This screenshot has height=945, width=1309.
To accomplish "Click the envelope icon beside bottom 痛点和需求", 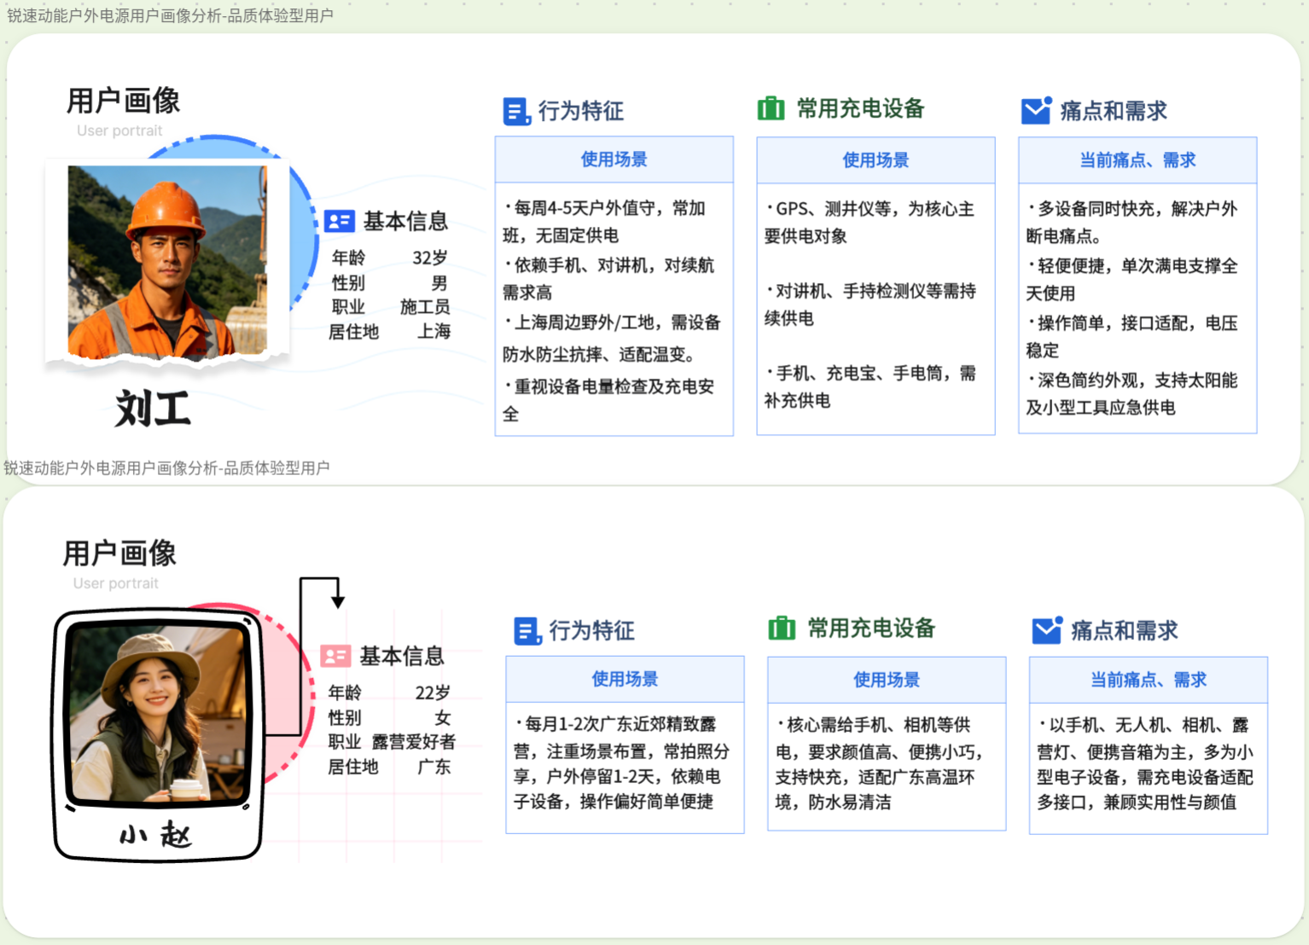I will coord(1047,630).
